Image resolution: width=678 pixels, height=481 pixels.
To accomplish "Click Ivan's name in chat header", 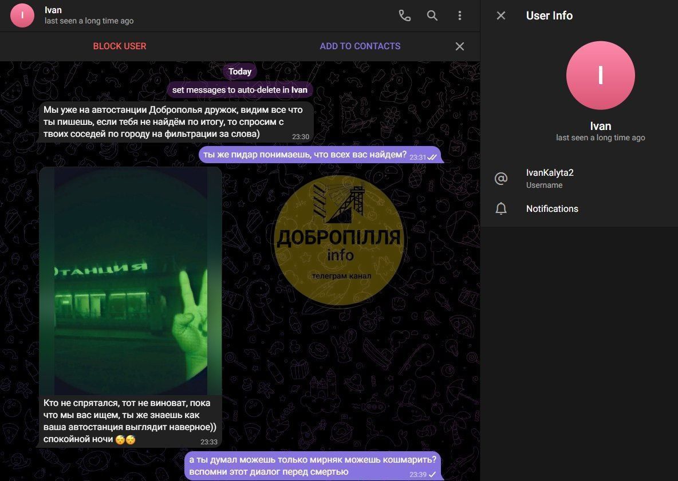I will [x=53, y=10].
